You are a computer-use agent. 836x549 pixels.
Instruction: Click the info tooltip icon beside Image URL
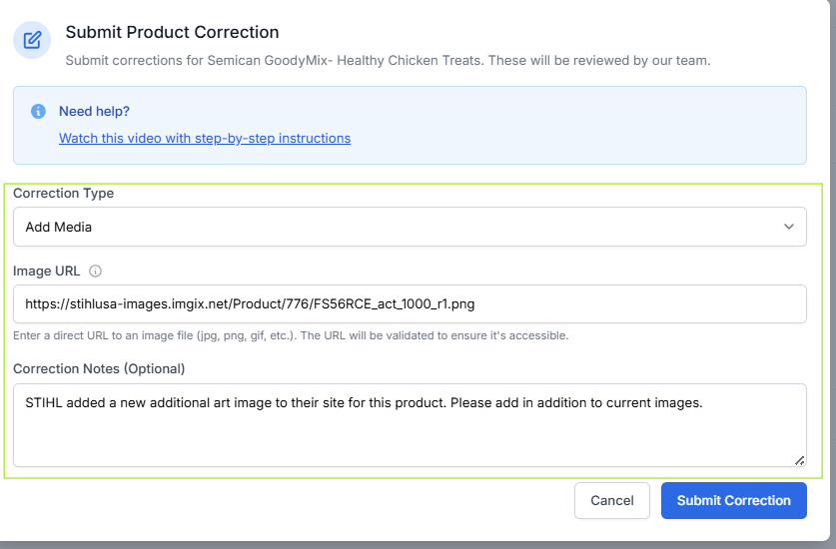[x=96, y=271]
